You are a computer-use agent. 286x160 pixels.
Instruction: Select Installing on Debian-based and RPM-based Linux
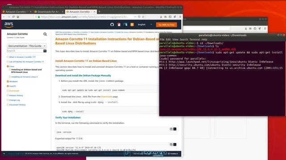click(x=26, y=71)
